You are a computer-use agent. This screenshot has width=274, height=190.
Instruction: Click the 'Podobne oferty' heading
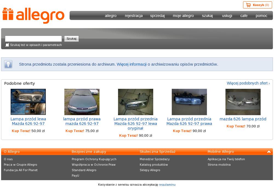click(19, 83)
